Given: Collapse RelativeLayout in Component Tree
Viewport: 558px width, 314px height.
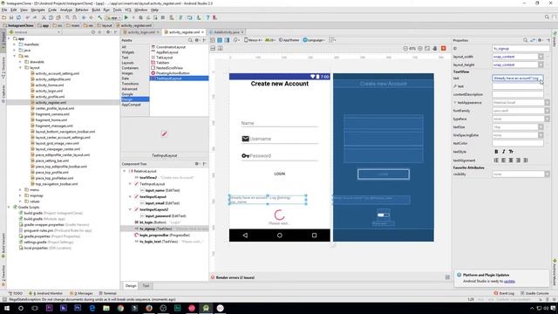Looking at the screenshot, I should [125, 171].
